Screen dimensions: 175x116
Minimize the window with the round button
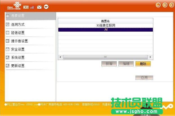(x=158, y=5)
